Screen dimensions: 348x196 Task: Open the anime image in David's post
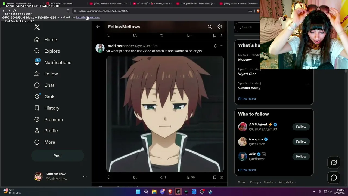(165, 114)
